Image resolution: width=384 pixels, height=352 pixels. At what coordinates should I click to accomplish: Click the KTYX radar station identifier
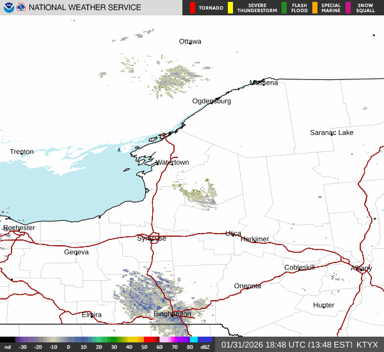367,344
